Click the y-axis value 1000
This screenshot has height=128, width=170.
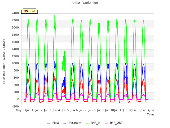pos(15,63)
